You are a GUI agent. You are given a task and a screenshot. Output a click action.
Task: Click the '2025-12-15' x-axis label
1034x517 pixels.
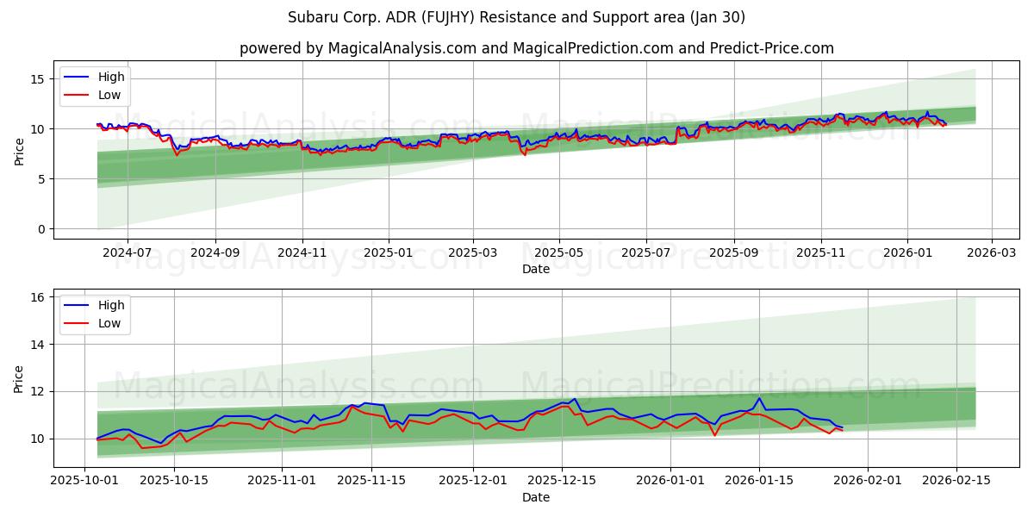[562, 481]
